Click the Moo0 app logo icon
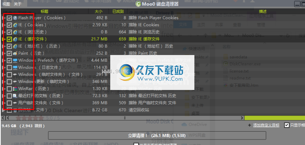This screenshot has width=305, height=145. click(139, 4)
